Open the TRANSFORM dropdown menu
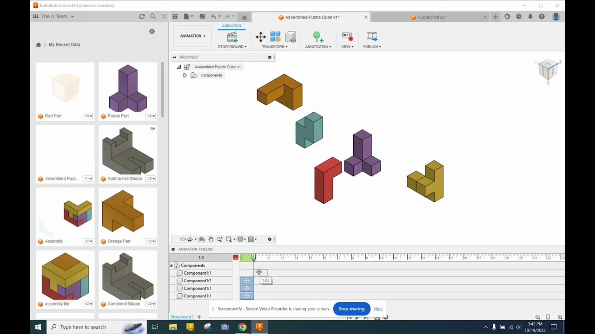 pyautogui.click(x=275, y=46)
